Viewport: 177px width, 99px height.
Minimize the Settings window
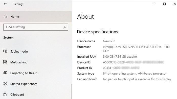[x=154, y=4]
